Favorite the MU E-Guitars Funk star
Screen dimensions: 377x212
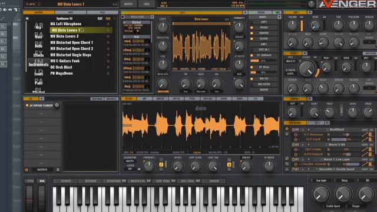(108, 61)
